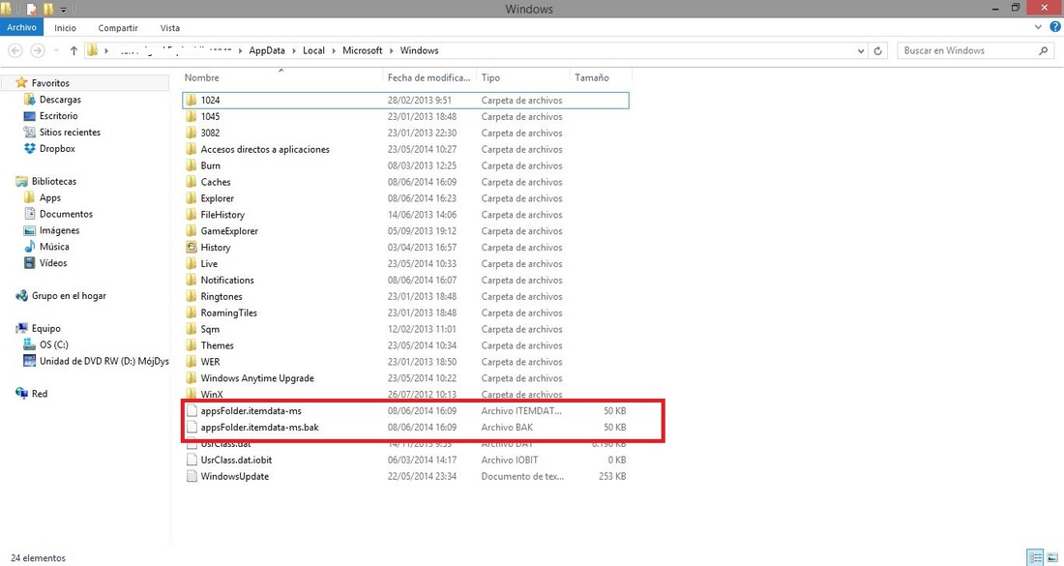Screen dimensions: 1064x566
Task: Click the Unidad de DVD RW (D:) icon
Action: click(29, 361)
